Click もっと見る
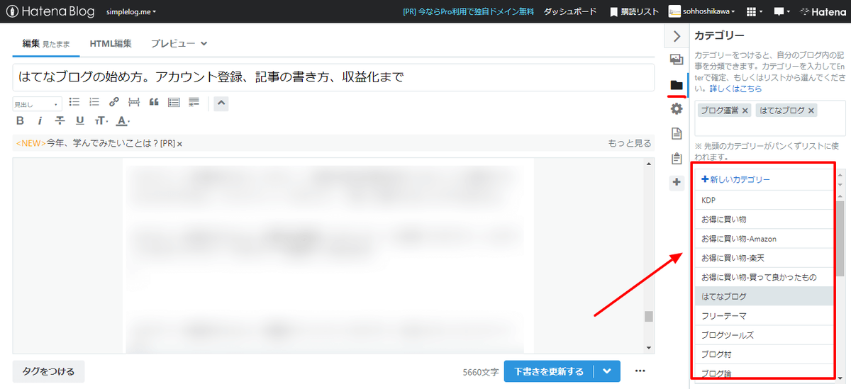 tap(629, 143)
